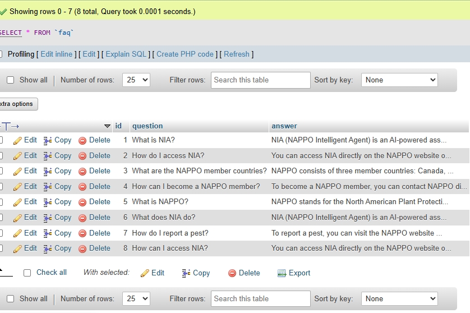Image resolution: width=470 pixels, height=313 pixels.
Task: Click the question cell What are the NAPPO member countries?
Action: coord(199,171)
